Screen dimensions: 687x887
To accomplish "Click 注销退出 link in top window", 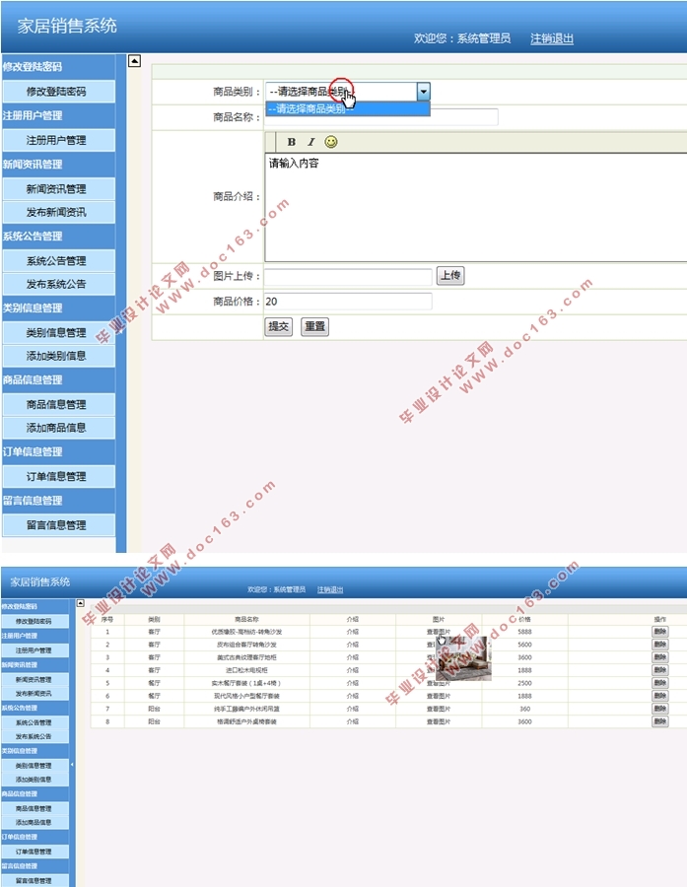I will (x=552, y=38).
